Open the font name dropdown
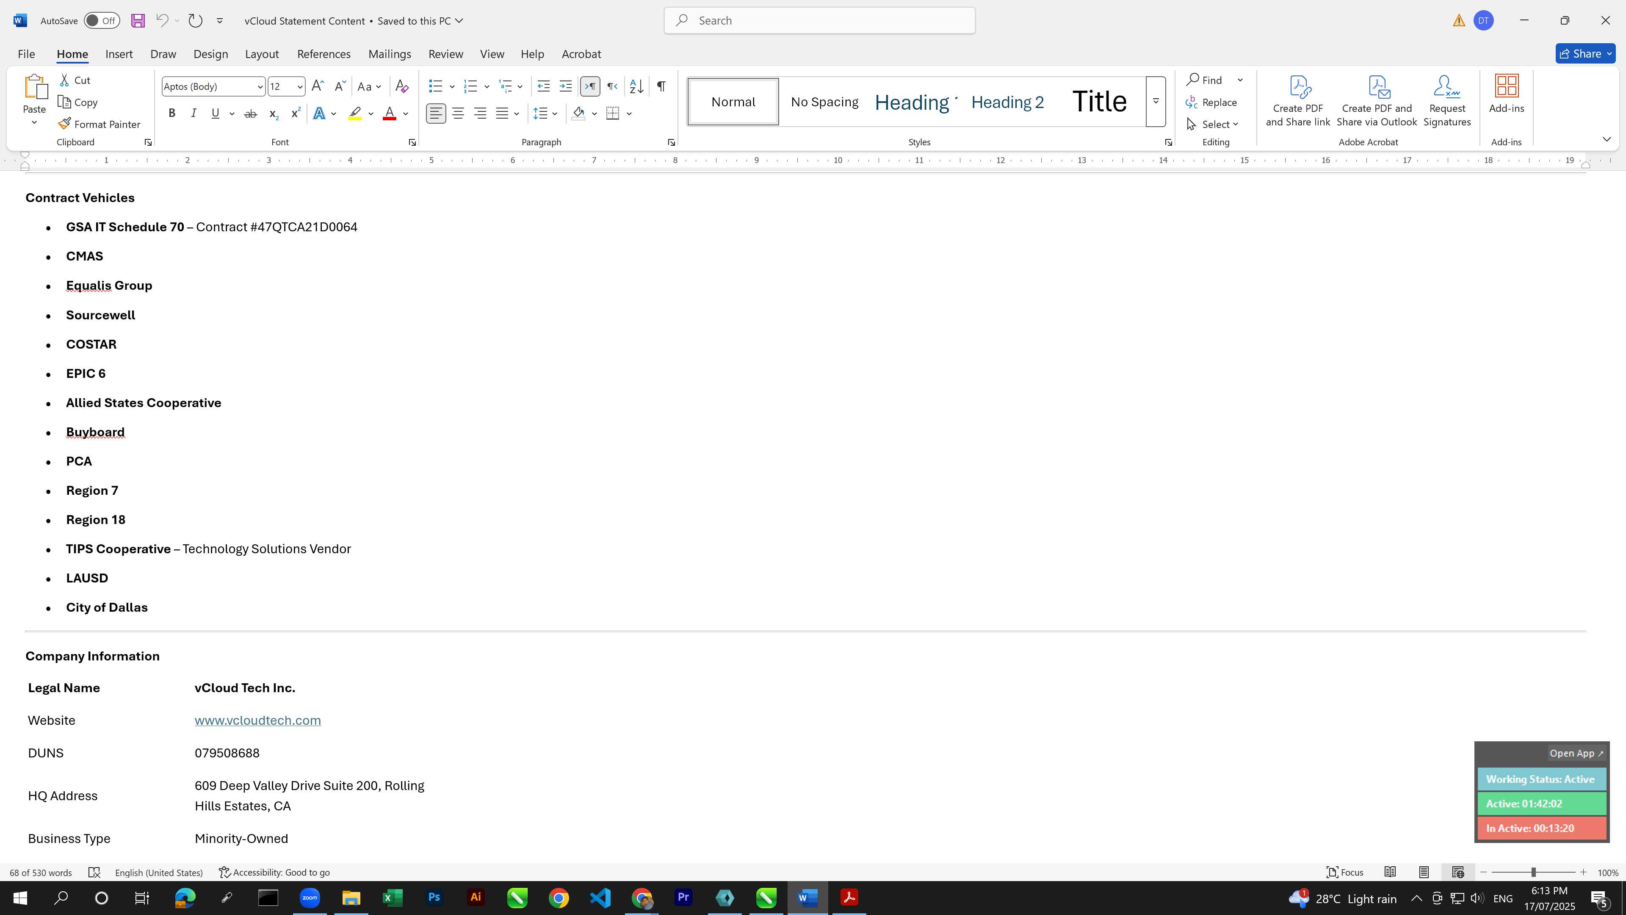 tap(260, 86)
